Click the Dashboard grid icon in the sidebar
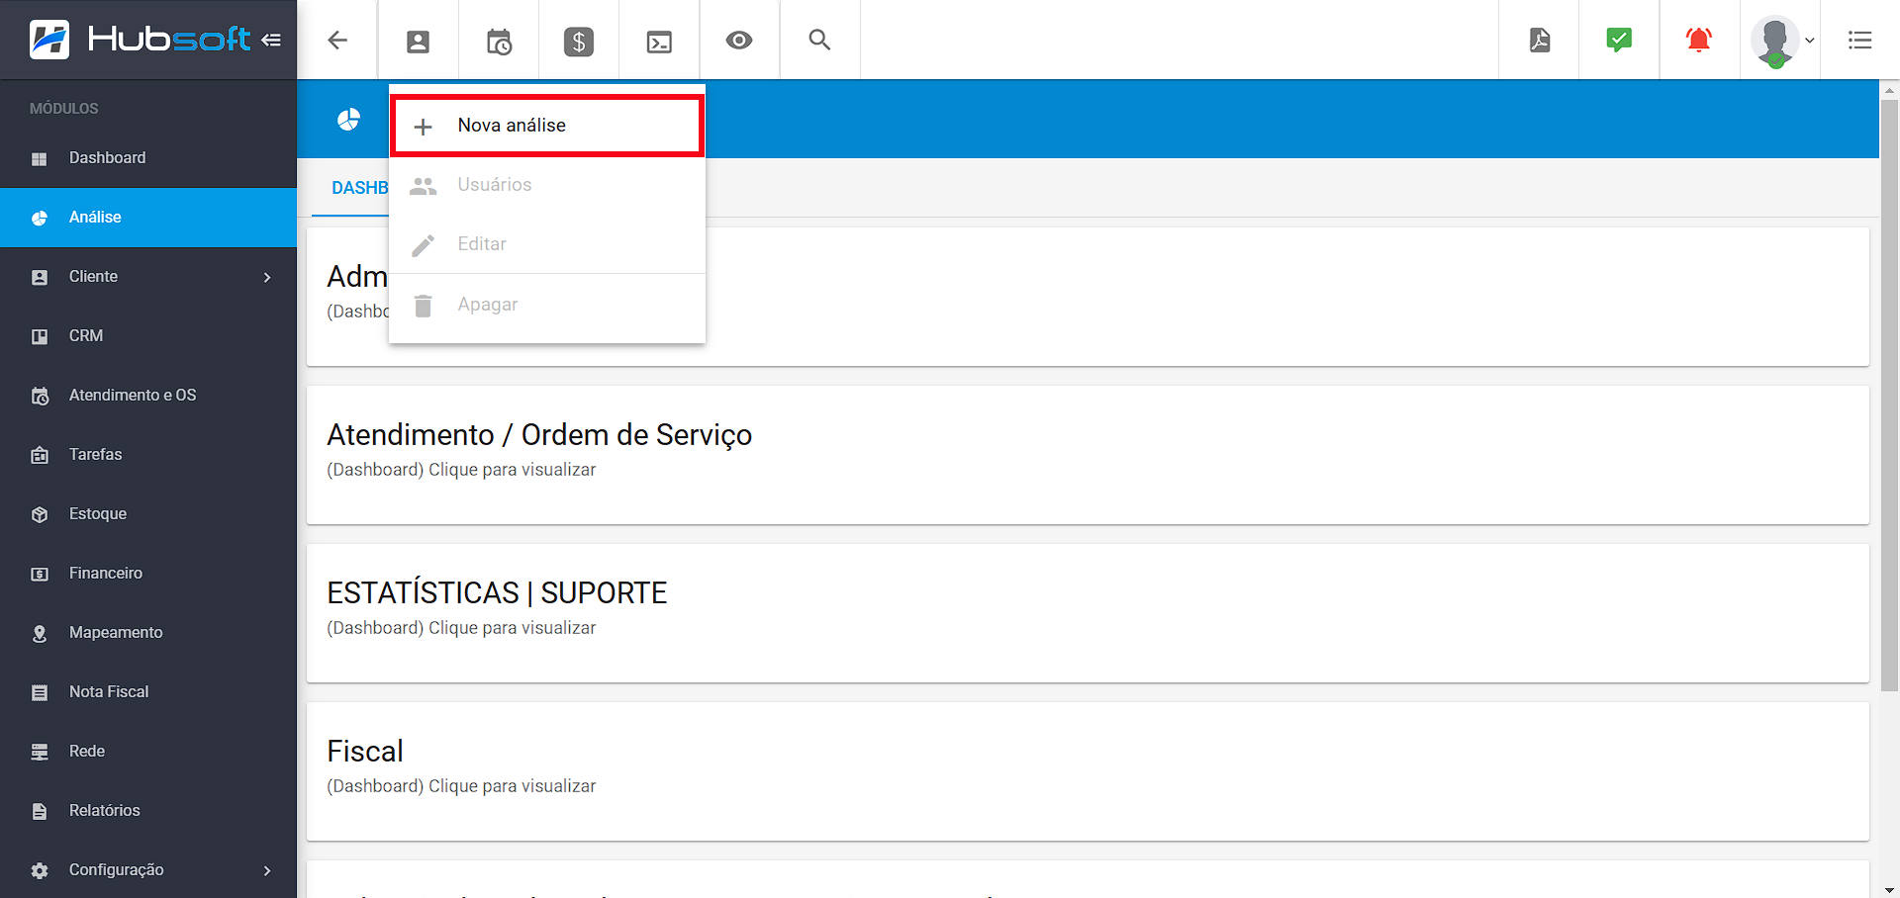Screen dimensions: 1900x898 [40, 159]
